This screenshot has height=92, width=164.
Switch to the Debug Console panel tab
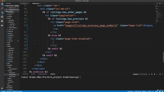coord(43,74)
